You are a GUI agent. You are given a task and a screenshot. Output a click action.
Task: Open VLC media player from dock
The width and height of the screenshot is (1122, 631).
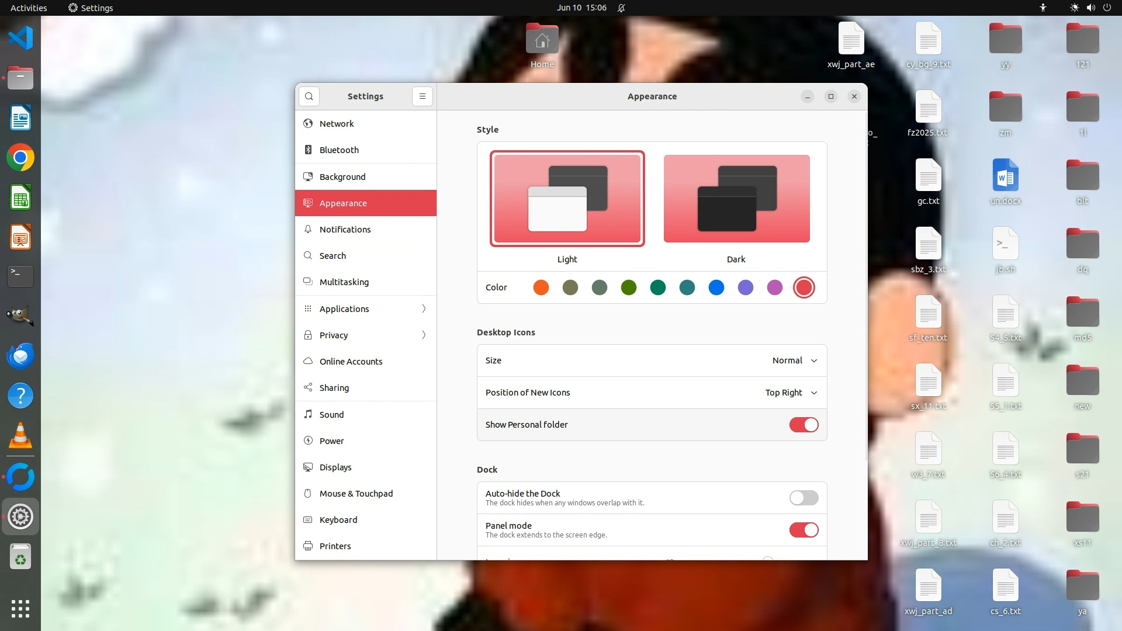(20, 436)
